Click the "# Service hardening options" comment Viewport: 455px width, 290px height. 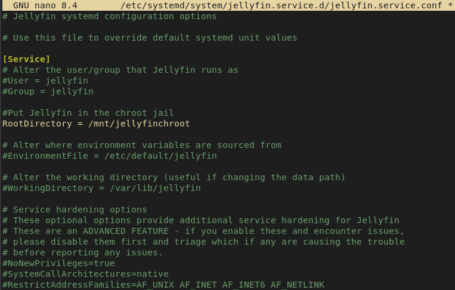pyautogui.click(x=75, y=209)
